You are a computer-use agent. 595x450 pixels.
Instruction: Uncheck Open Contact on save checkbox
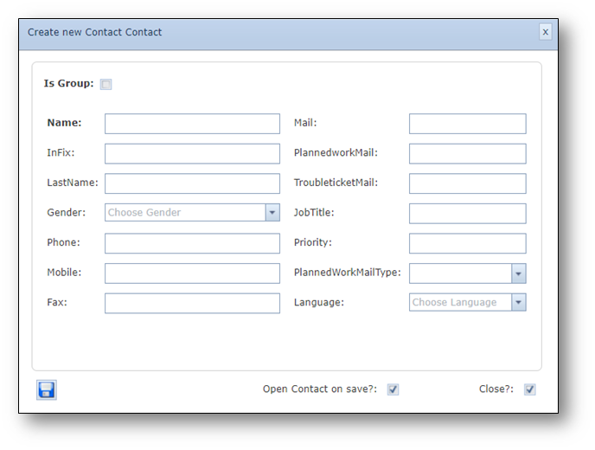click(393, 389)
